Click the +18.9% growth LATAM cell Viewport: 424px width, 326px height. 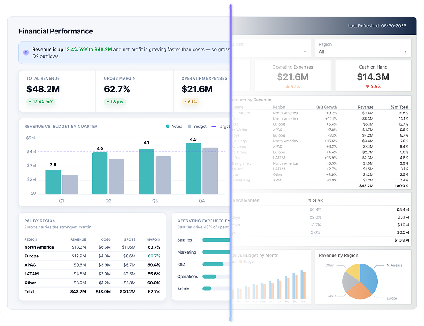(331, 158)
